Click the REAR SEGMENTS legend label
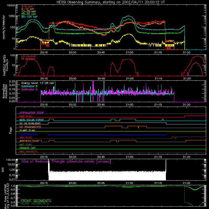This screenshot has width=209, height=209. coord(35,204)
